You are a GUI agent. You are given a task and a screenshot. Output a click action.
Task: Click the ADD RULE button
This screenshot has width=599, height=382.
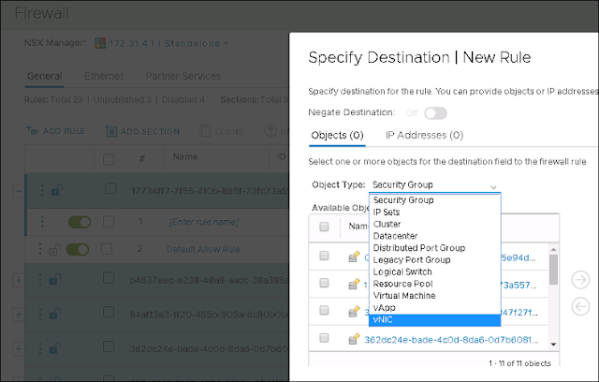(55, 131)
